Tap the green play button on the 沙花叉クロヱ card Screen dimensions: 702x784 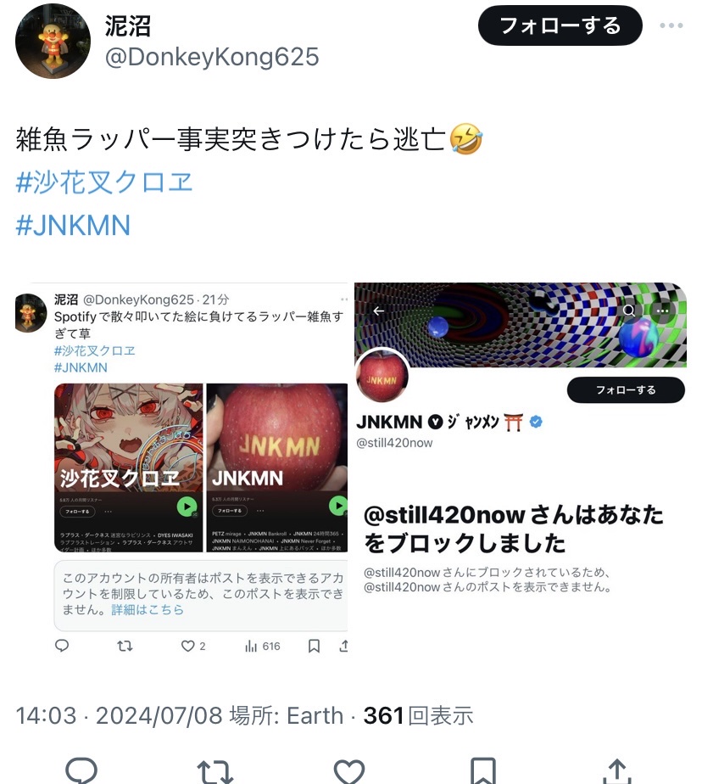click(187, 507)
